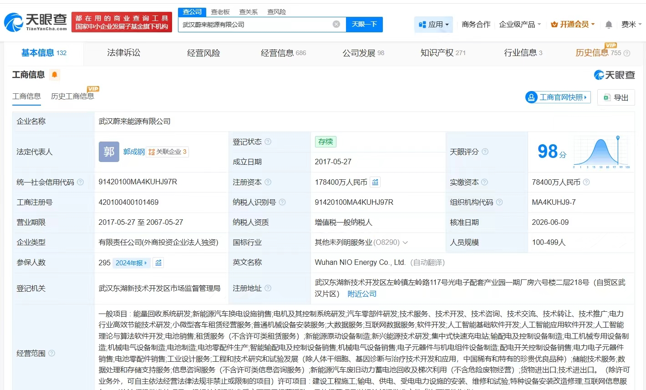This screenshot has width=646, height=390.
Task: Select the 查公司 search tab
Action: point(192,12)
